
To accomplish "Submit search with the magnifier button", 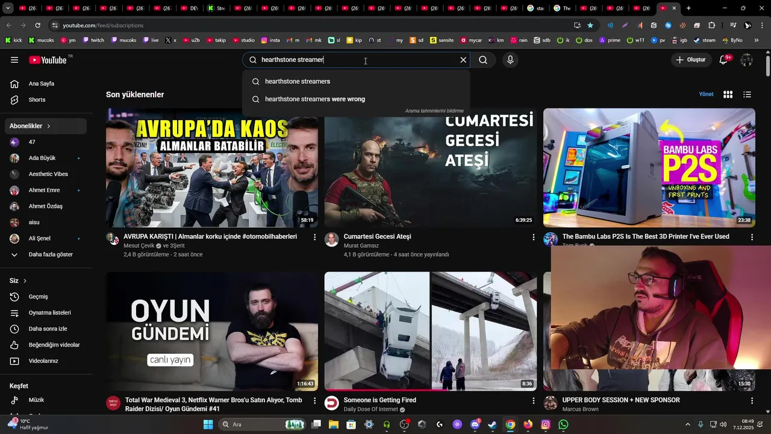I will (x=483, y=60).
